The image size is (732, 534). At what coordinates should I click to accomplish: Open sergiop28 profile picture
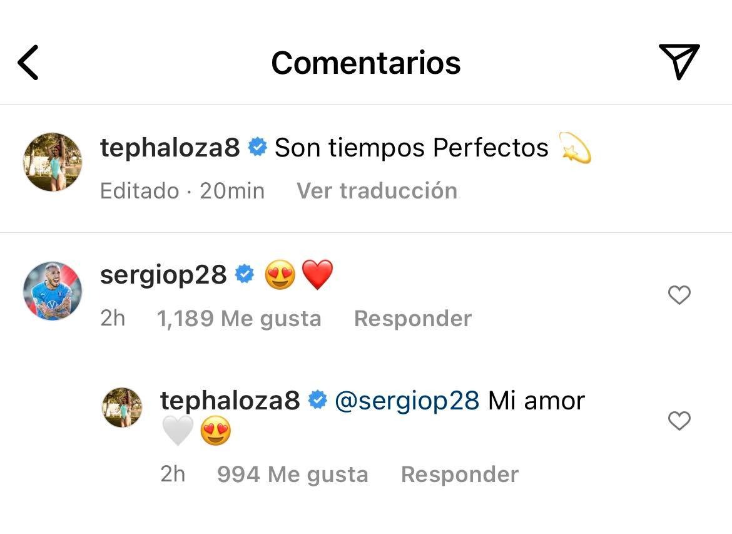[53, 291]
